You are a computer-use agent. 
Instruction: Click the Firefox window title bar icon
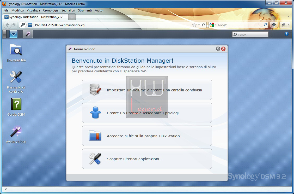coord(4,4)
